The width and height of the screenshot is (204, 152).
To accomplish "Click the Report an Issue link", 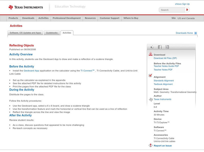I will pos(163,146).
